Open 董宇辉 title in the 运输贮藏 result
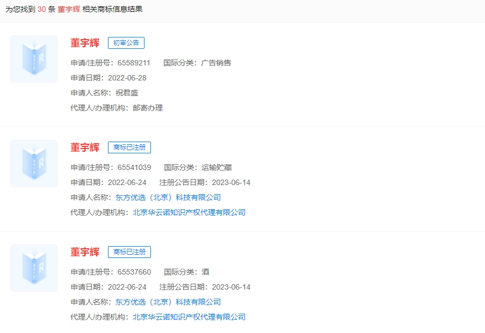The image size is (485, 333). 85,147
